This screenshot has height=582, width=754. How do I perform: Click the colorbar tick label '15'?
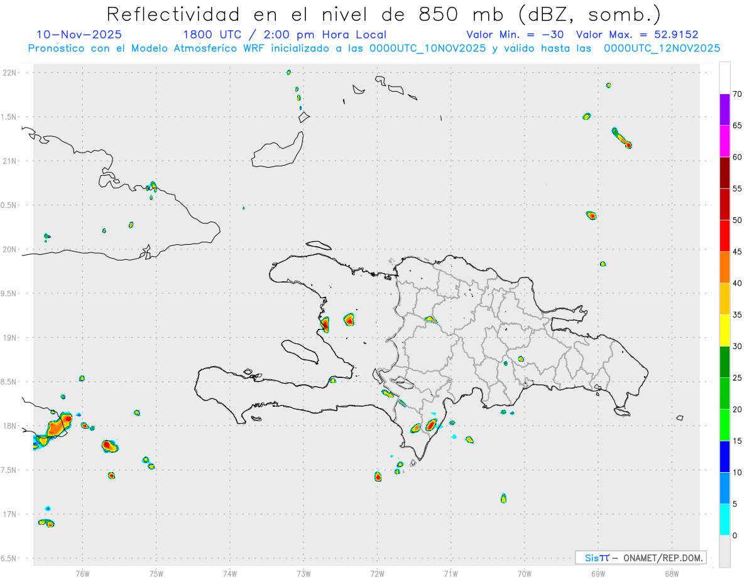click(738, 441)
